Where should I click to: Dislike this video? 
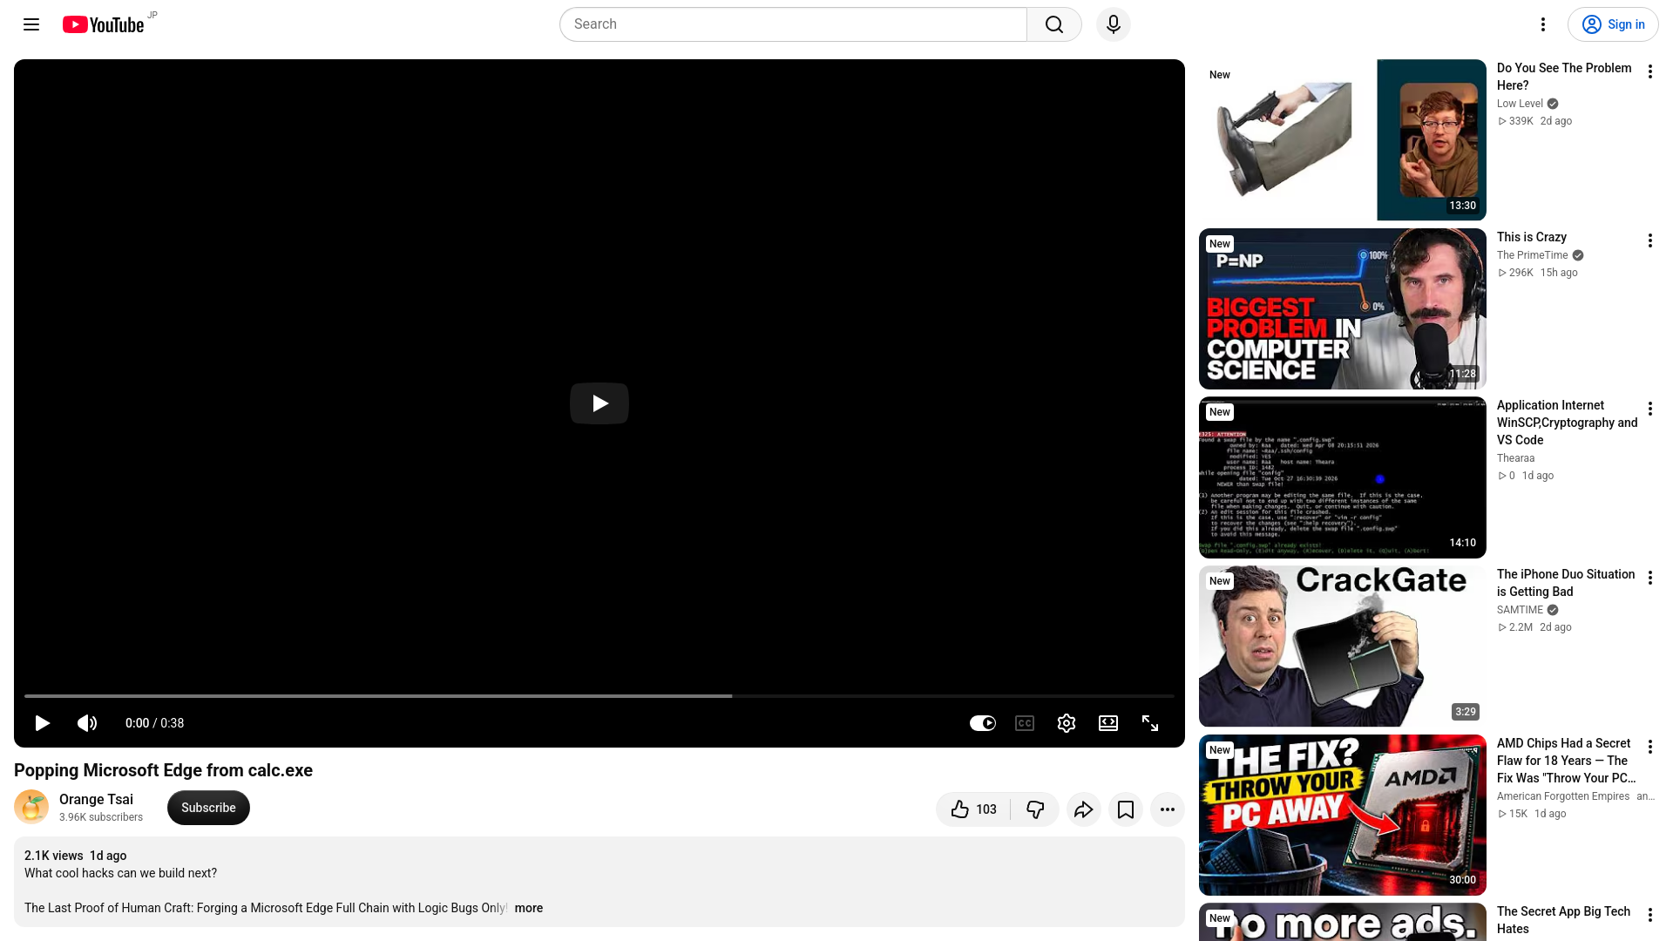(x=1035, y=809)
